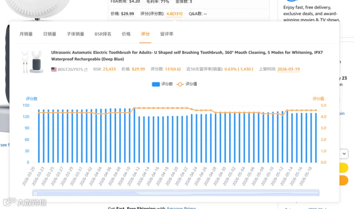
Task: Click the 4.6(131) rating link above popup
Action: click(x=174, y=14)
